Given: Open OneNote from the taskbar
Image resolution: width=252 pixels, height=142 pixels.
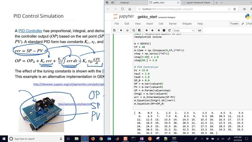Looking at the screenshot, I should pos(142,138).
